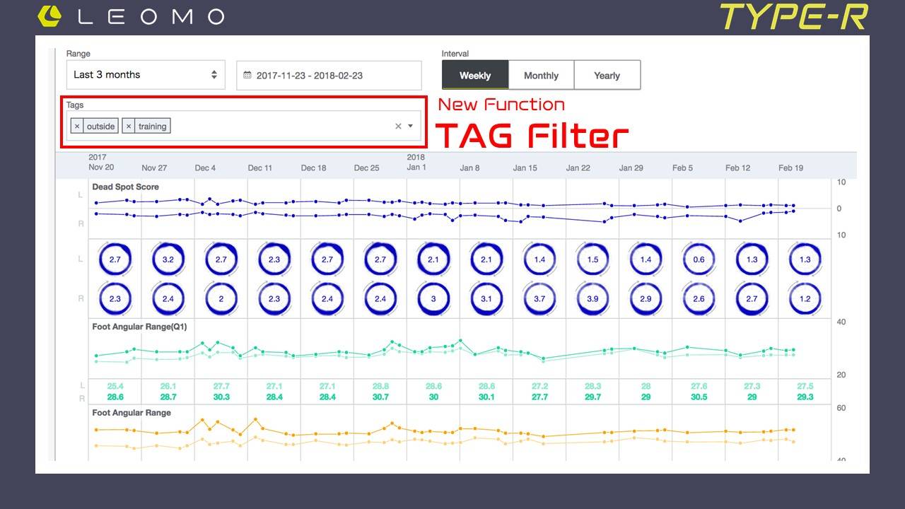Click the calendar icon in date field
Image resolution: width=905 pixels, height=509 pixels.
(x=247, y=75)
